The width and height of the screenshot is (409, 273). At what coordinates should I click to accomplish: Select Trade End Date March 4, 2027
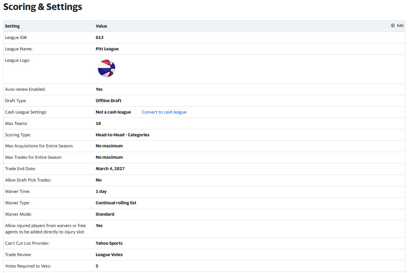(110, 169)
